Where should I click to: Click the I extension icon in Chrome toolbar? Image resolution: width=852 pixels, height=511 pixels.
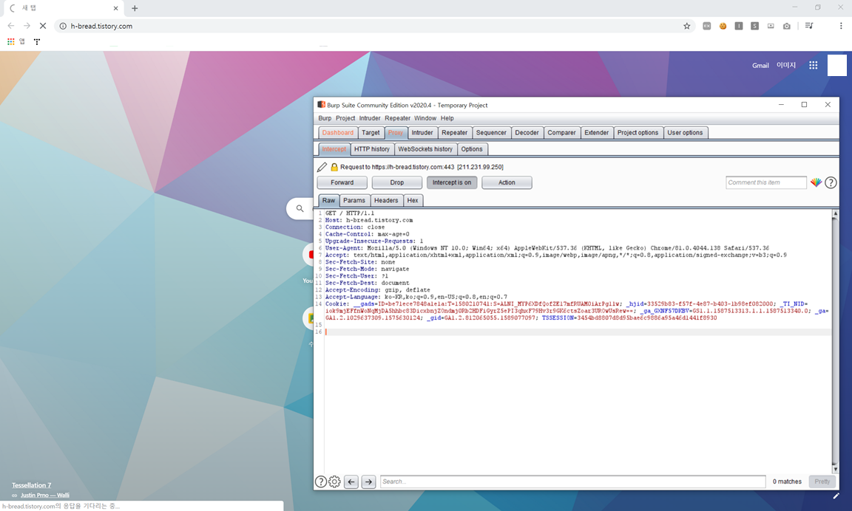(739, 26)
